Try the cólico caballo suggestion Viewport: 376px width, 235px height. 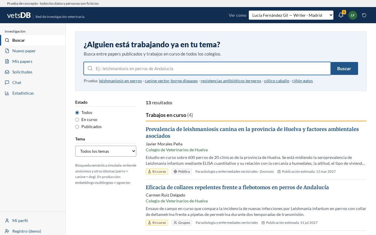tap(277, 81)
